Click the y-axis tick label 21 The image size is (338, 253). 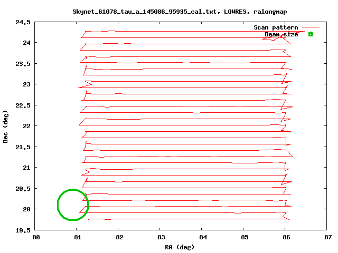point(26,168)
